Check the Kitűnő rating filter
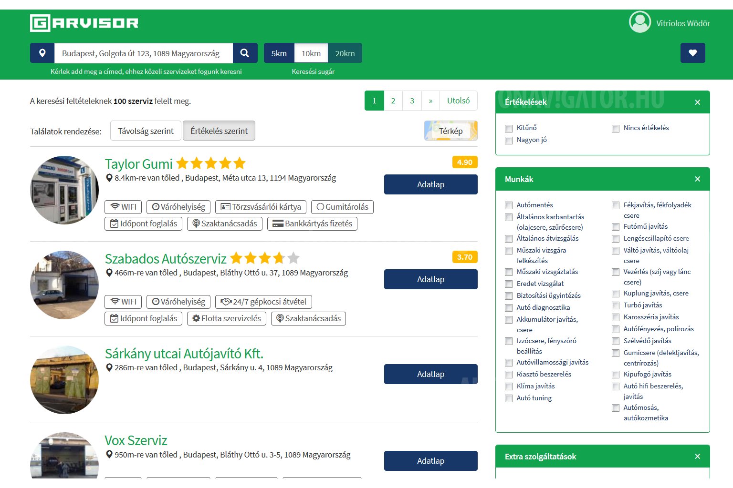This screenshot has width=733, height=488. click(x=509, y=128)
